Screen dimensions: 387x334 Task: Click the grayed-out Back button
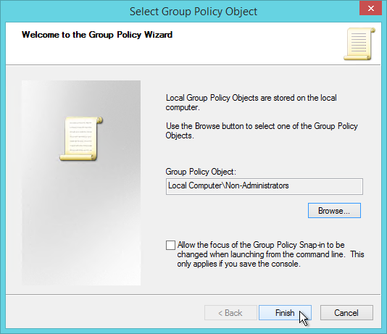click(230, 313)
